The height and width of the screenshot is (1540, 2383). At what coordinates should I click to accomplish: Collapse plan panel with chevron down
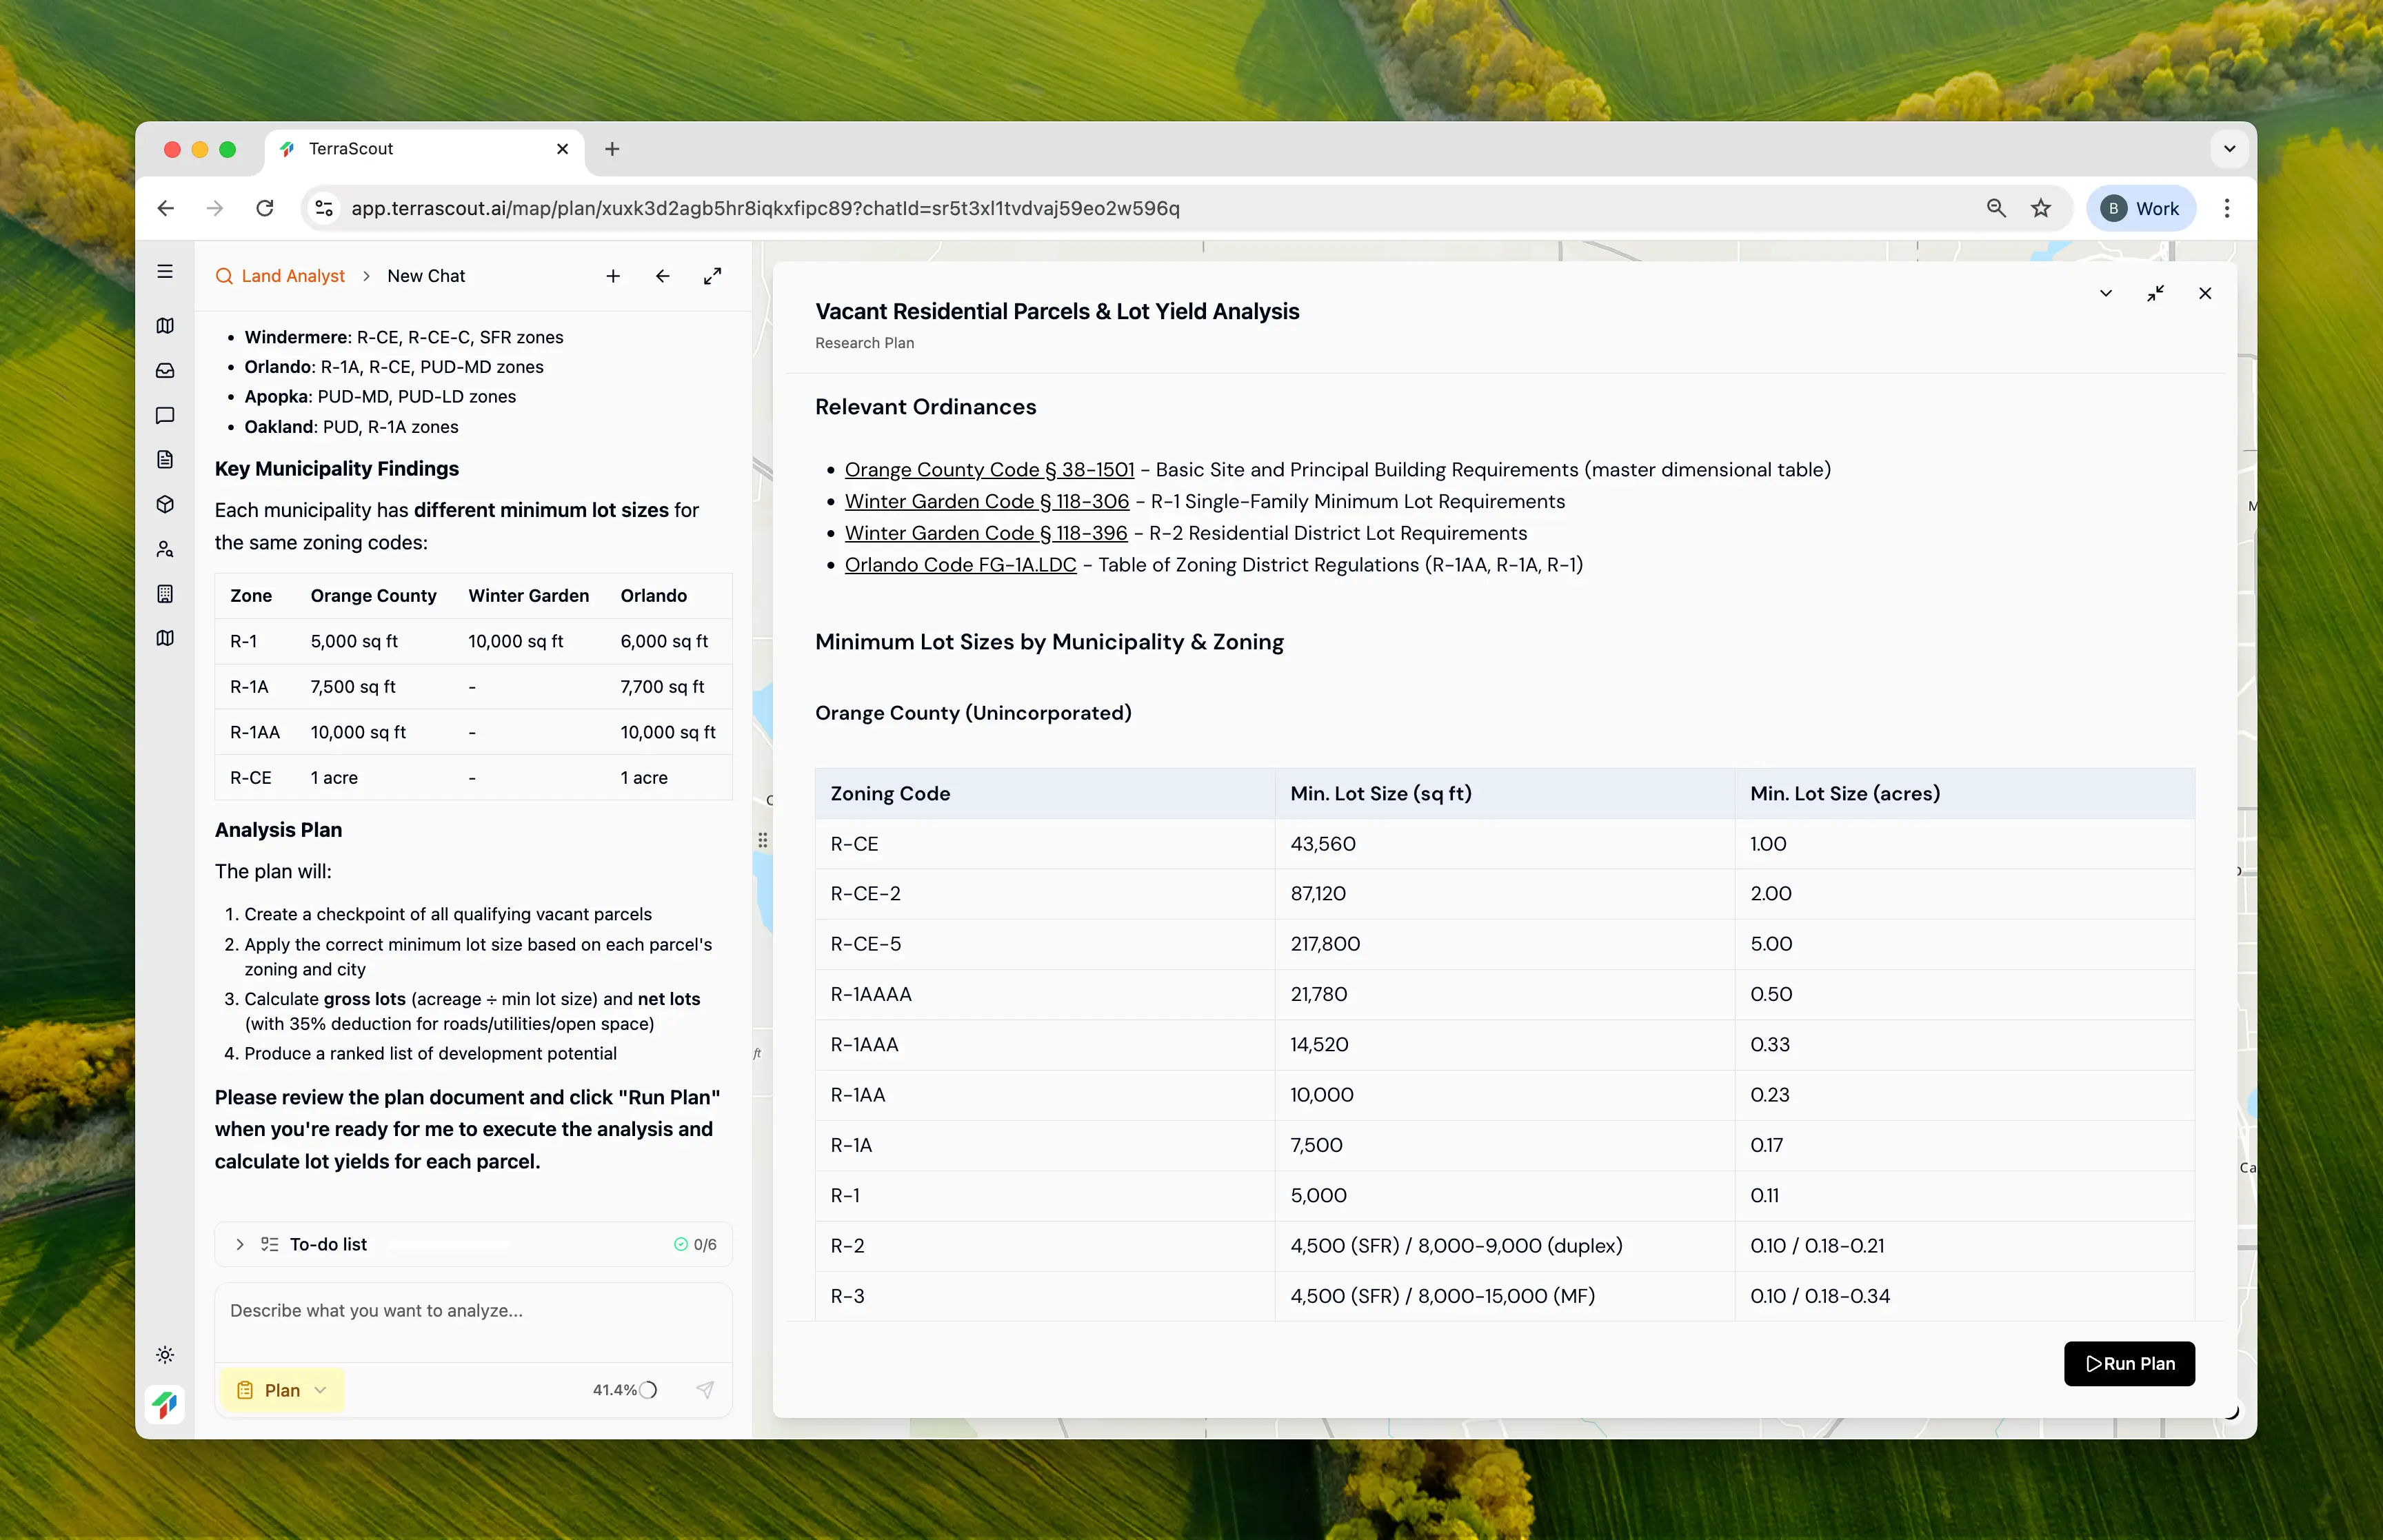pyautogui.click(x=2105, y=293)
